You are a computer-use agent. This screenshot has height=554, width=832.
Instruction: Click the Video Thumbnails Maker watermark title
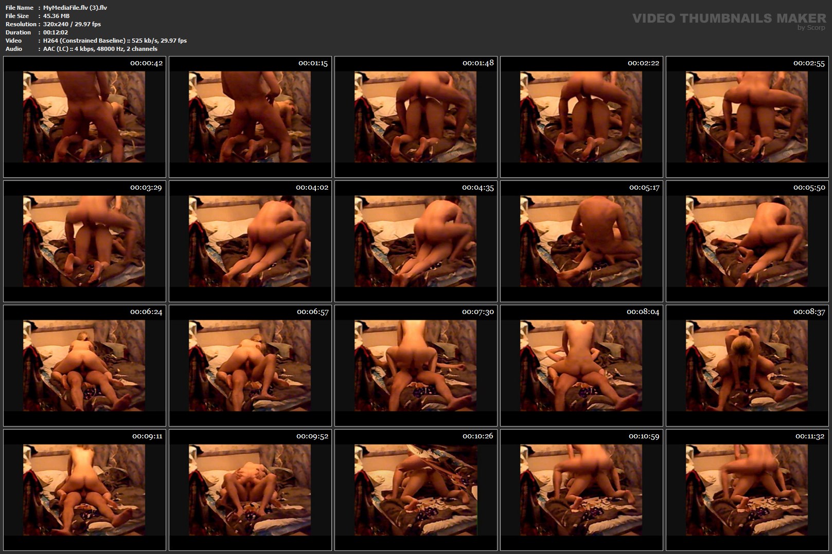coord(729,18)
